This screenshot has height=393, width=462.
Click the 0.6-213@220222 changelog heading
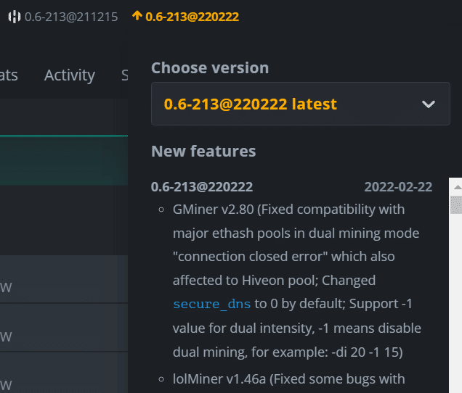pyautogui.click(x=202, y=187)
